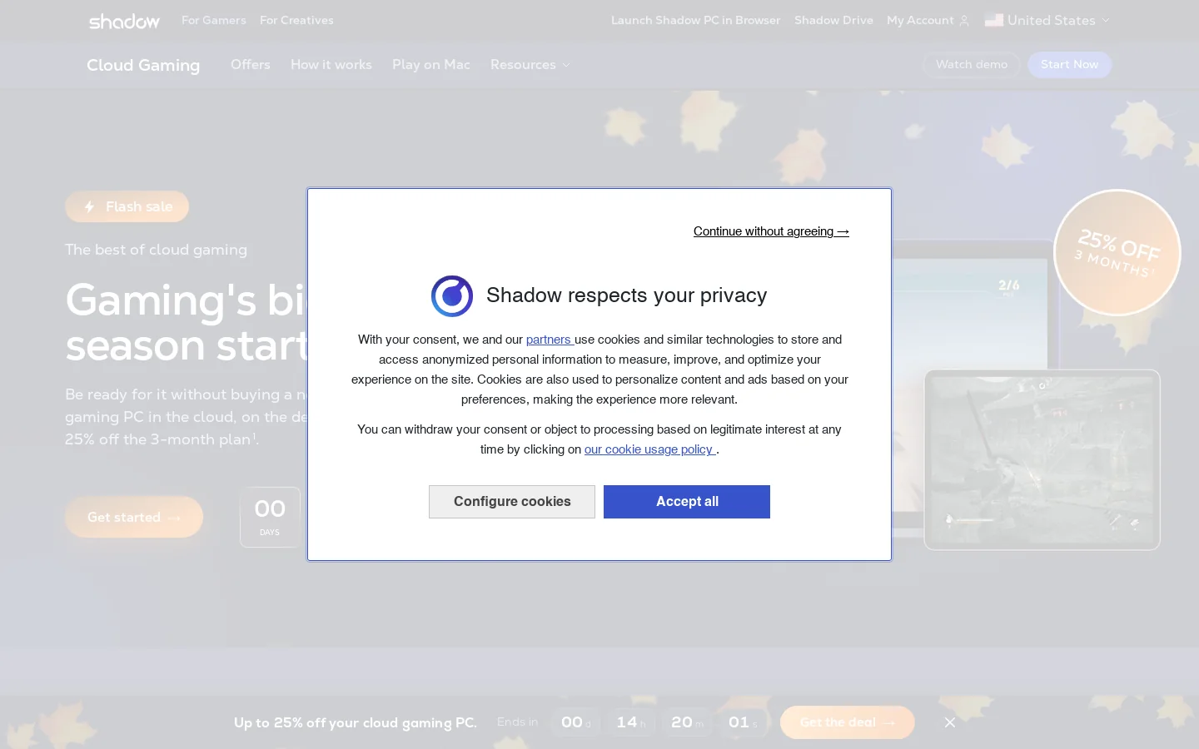Viewport: 1199px width, 749px height.
Task: Open the Resources dropdown menu
Action: (x=530, y=65)
